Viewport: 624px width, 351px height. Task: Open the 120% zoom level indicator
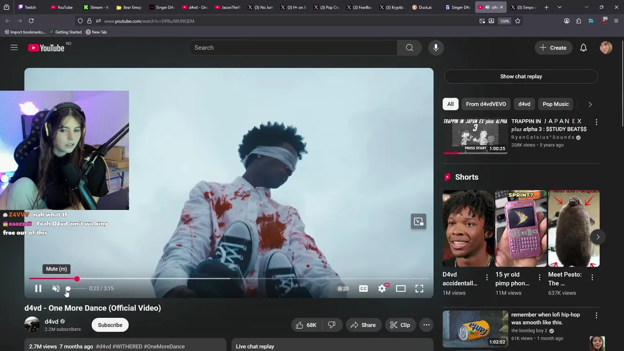(505, 21)
